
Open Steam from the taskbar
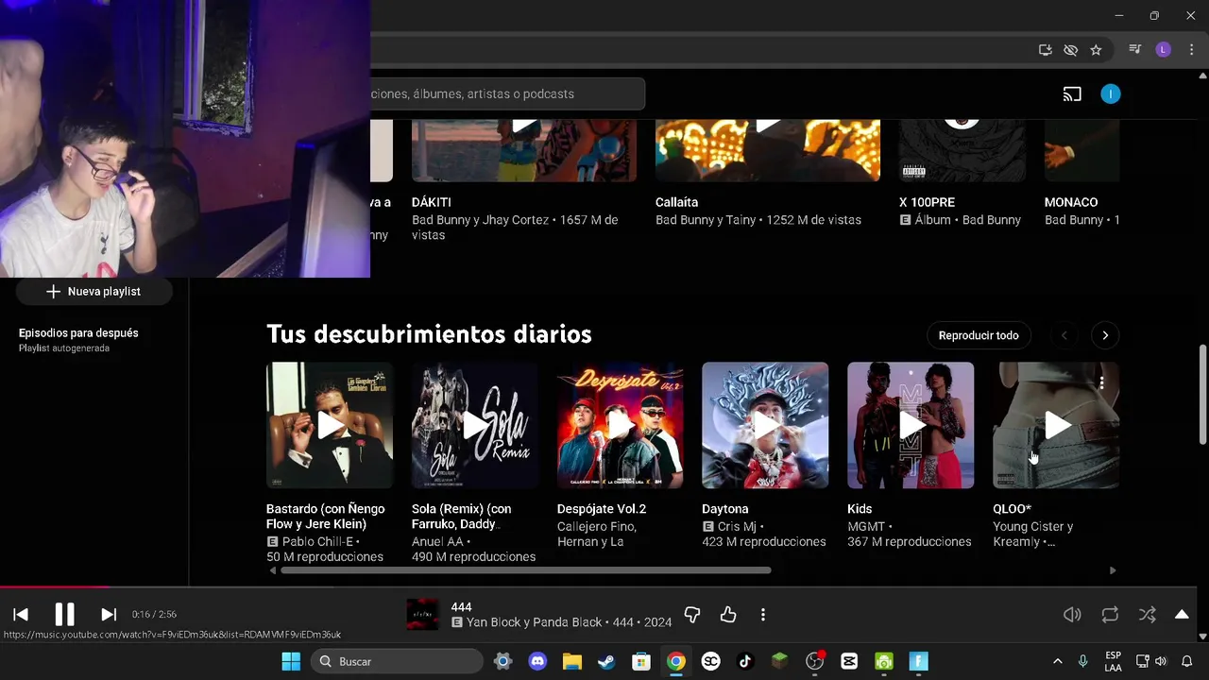click(x=606, y=661)
